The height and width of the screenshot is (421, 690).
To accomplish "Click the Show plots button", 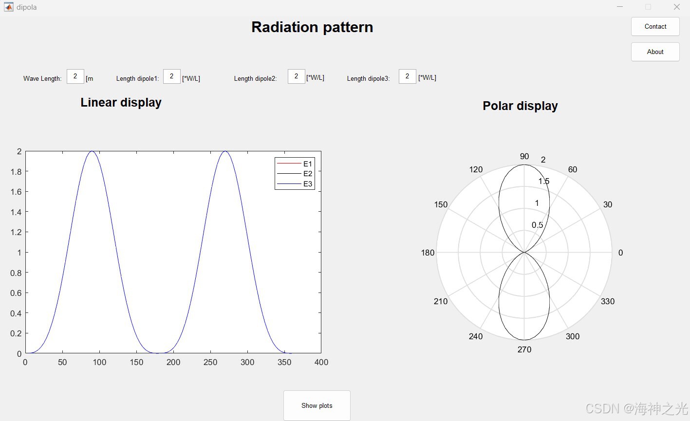I will coord(317,405).
